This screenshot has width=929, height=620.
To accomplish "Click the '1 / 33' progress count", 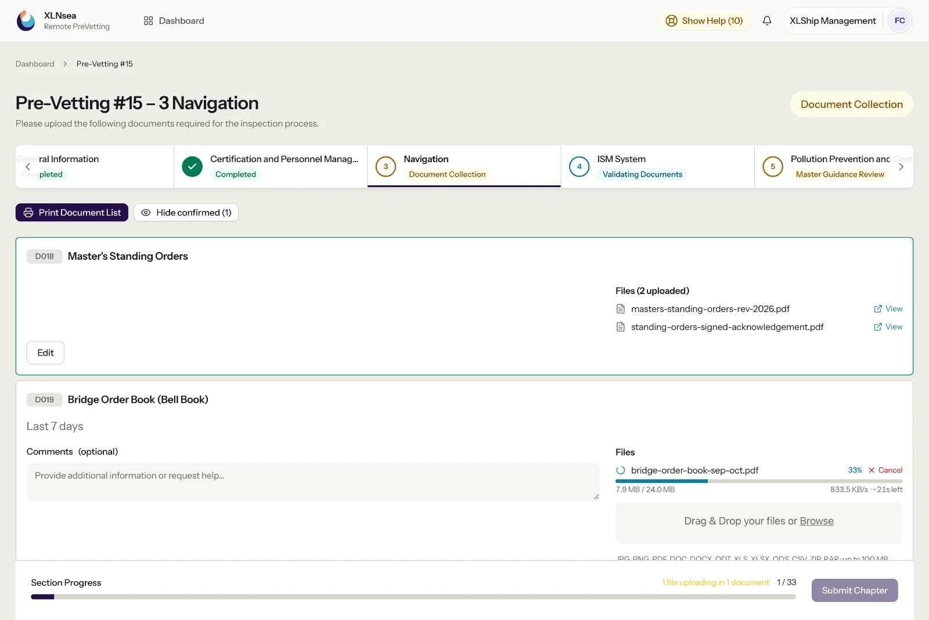I will (x=787, y=582).
